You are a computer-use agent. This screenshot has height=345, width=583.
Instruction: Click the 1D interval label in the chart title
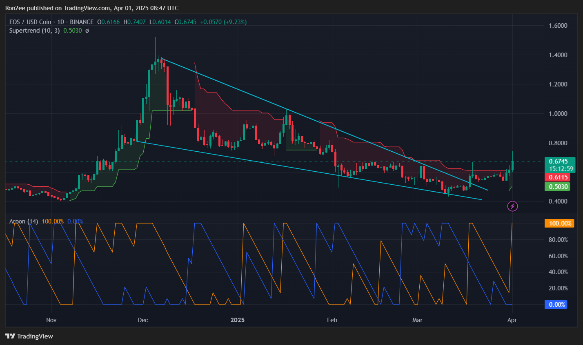[60, 22]
